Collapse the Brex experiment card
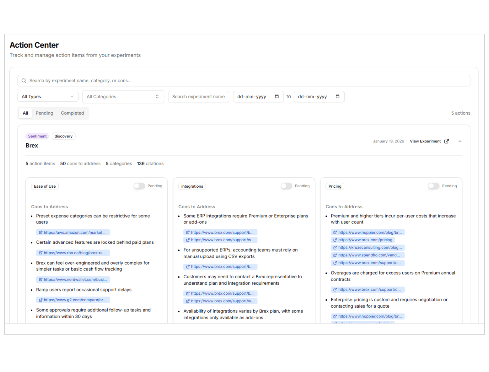489x372 pixels. click(x=460, y=141)
